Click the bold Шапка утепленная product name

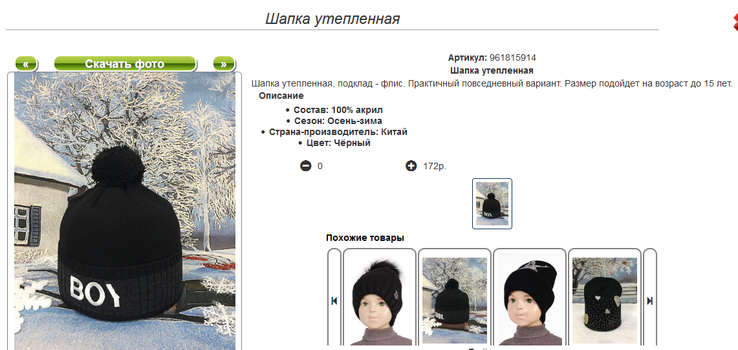tap(492, 70)
